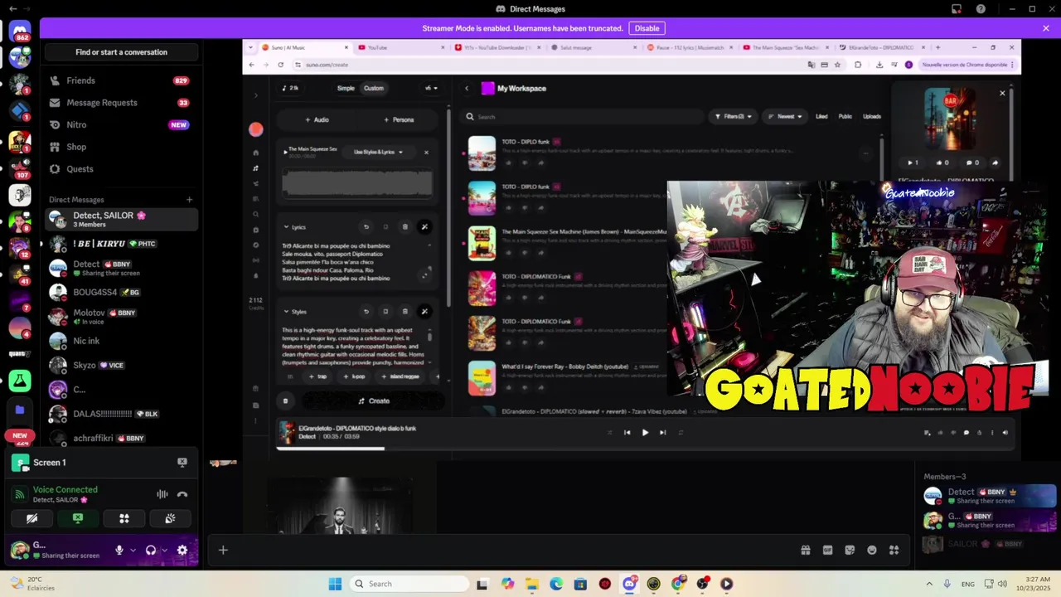This screenshot has width=1061, height=597.
Task: Collapse the Styles section
Action: tap(286, 312)
